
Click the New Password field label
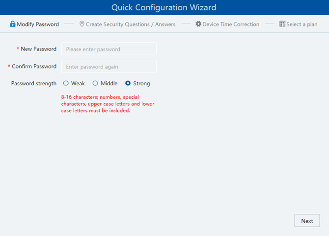[38, 49]
